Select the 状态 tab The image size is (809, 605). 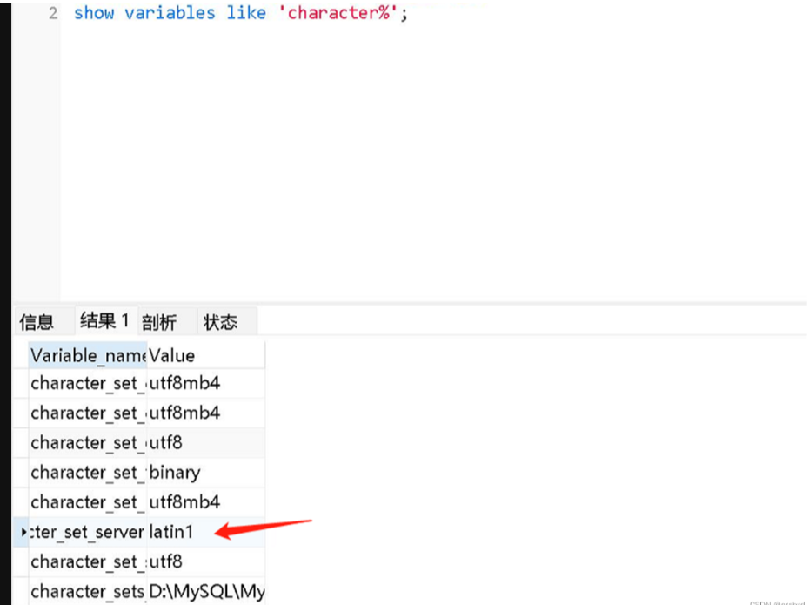point(220,320)
